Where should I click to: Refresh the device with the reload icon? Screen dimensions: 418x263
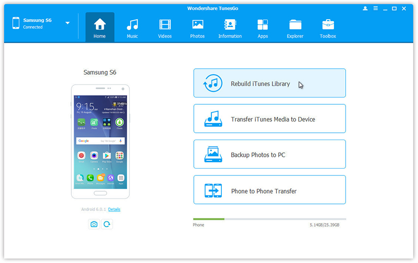(107, 224)
